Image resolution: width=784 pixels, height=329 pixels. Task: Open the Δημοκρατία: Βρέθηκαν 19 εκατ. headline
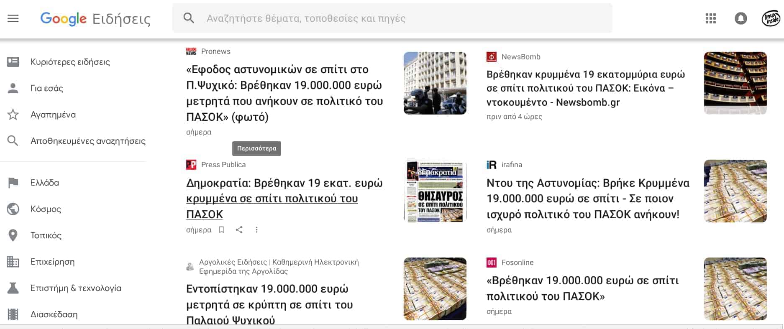(284, 199)
